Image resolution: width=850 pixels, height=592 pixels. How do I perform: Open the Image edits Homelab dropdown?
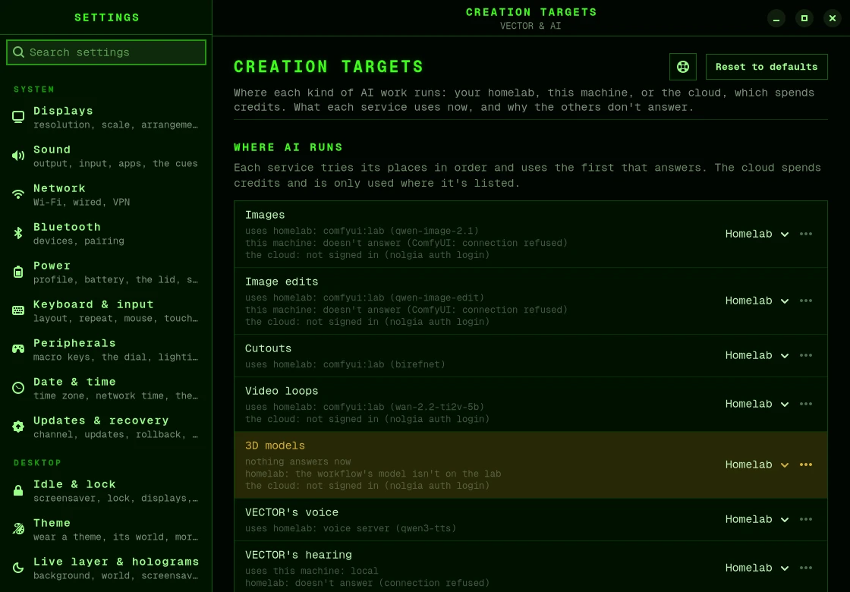point(757,301)
